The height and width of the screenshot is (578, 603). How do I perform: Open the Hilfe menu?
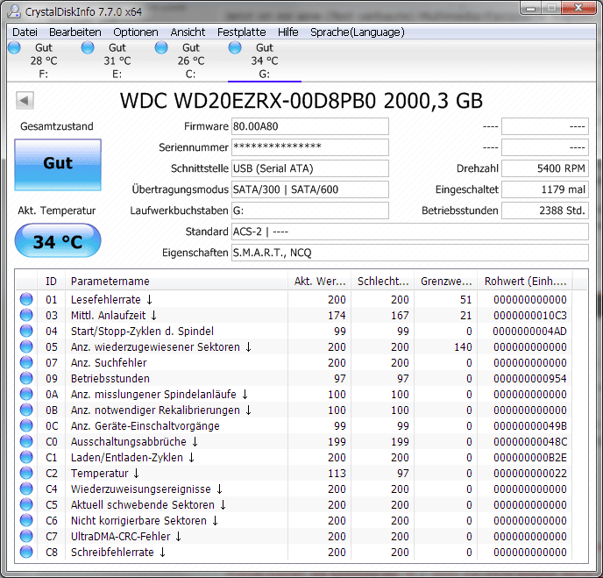[x=288, y=32]
